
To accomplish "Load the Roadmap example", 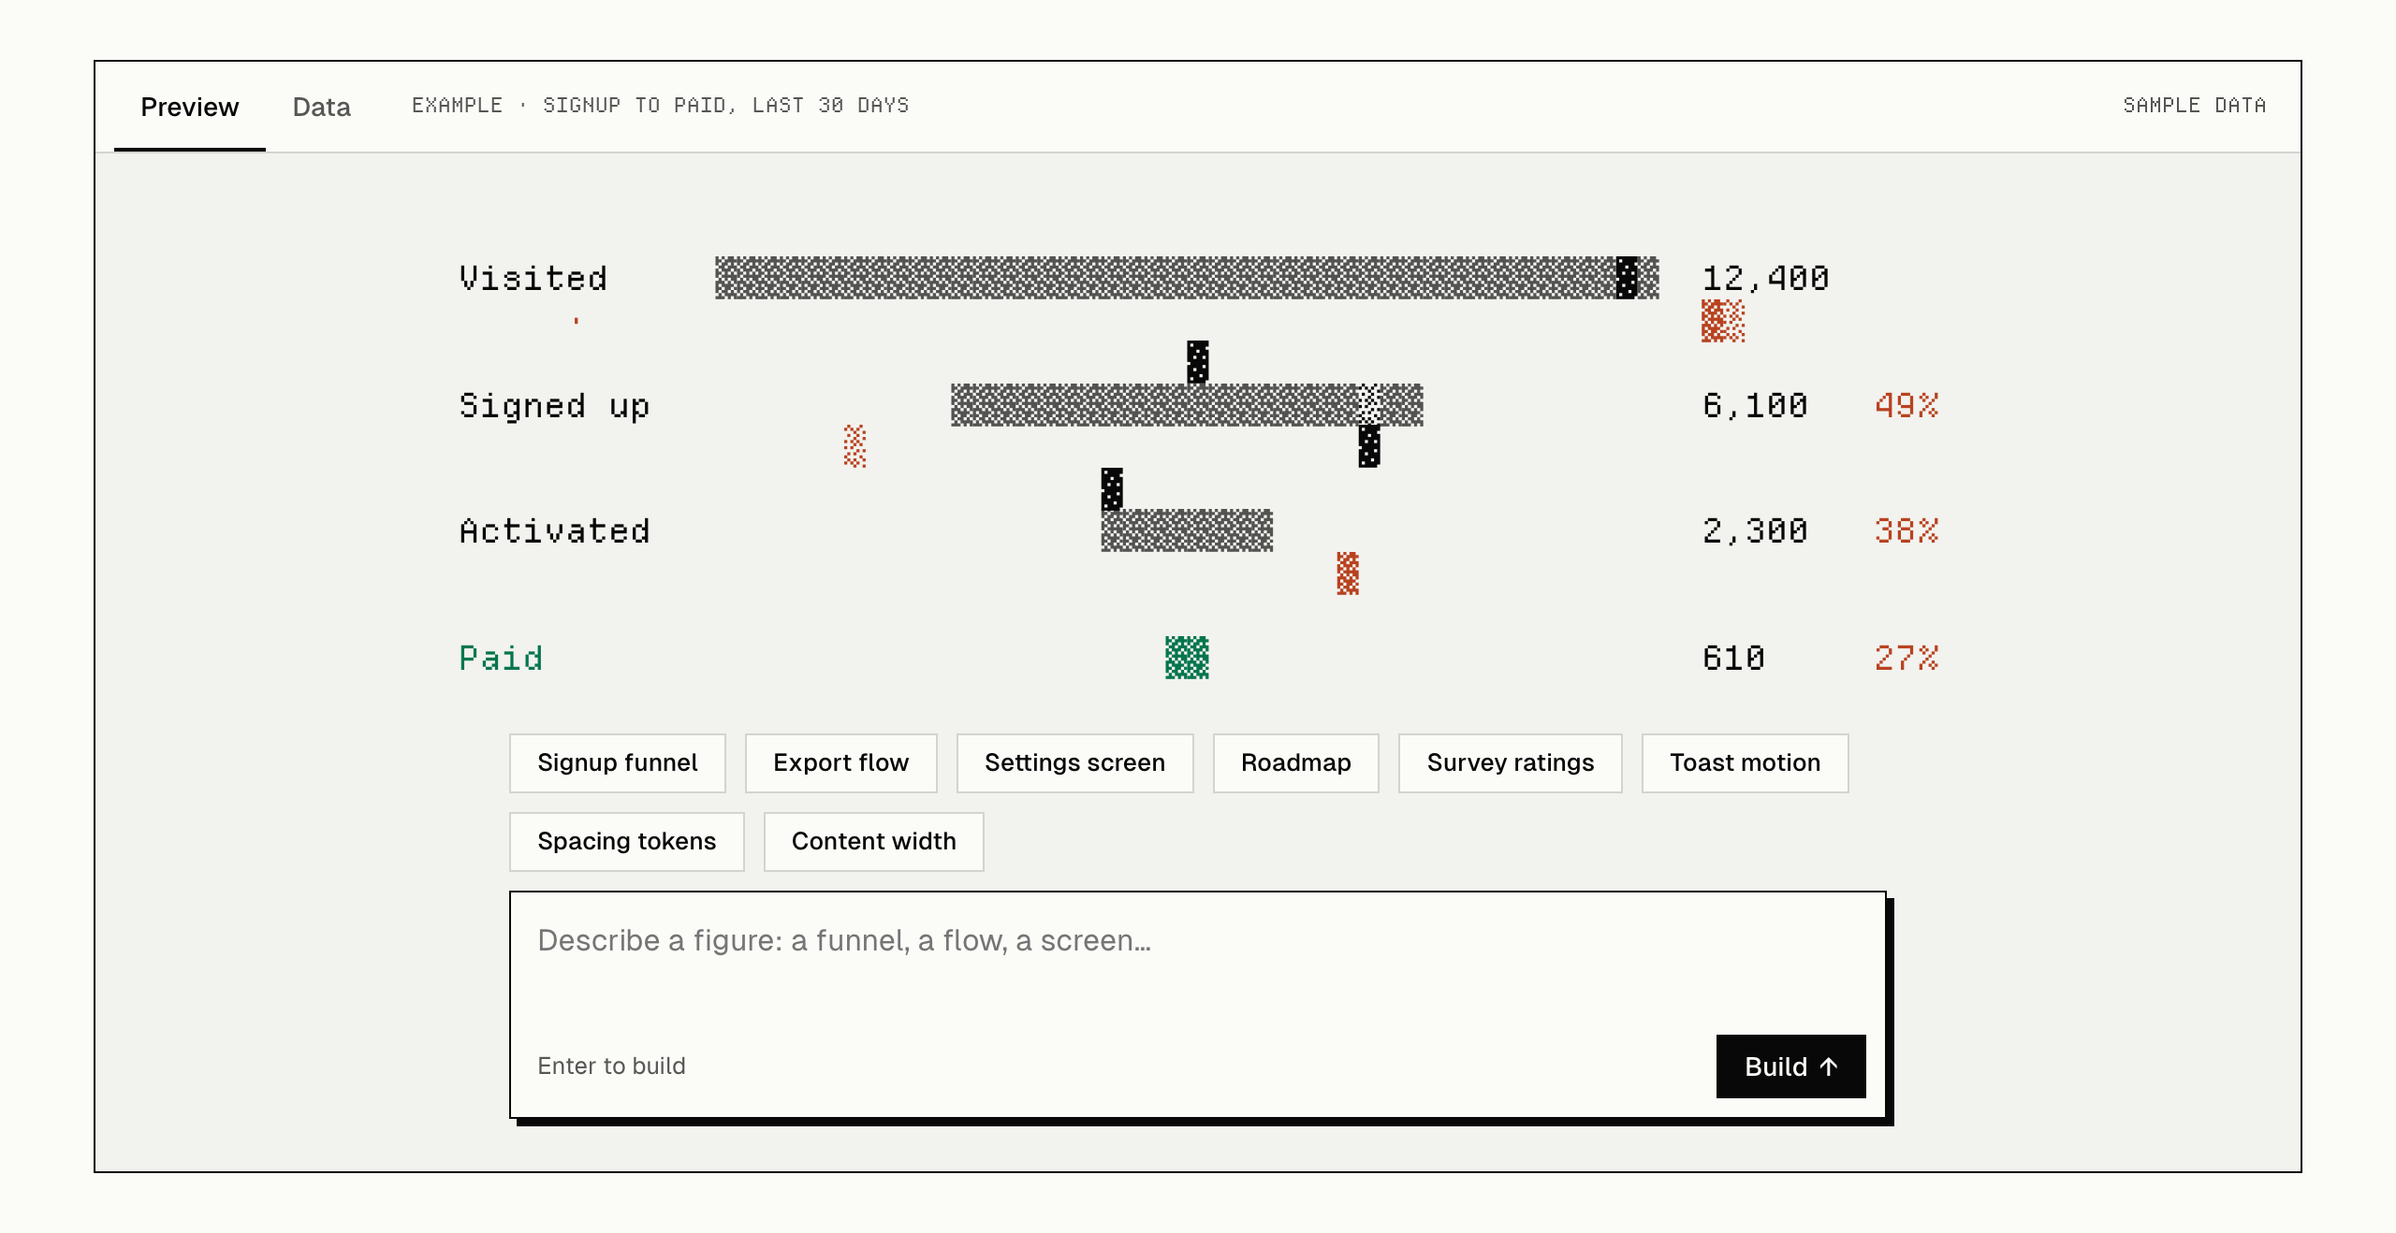I will point(1295,762).
